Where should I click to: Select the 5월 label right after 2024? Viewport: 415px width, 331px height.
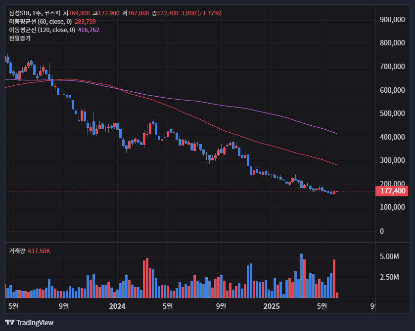click(x=168, y=306)
